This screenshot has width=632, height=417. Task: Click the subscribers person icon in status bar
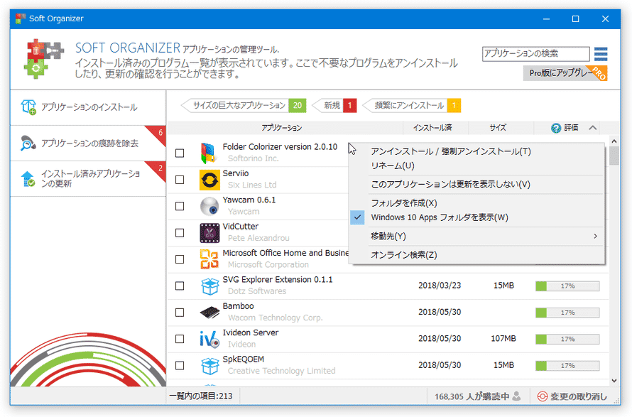tap(516, 396)
